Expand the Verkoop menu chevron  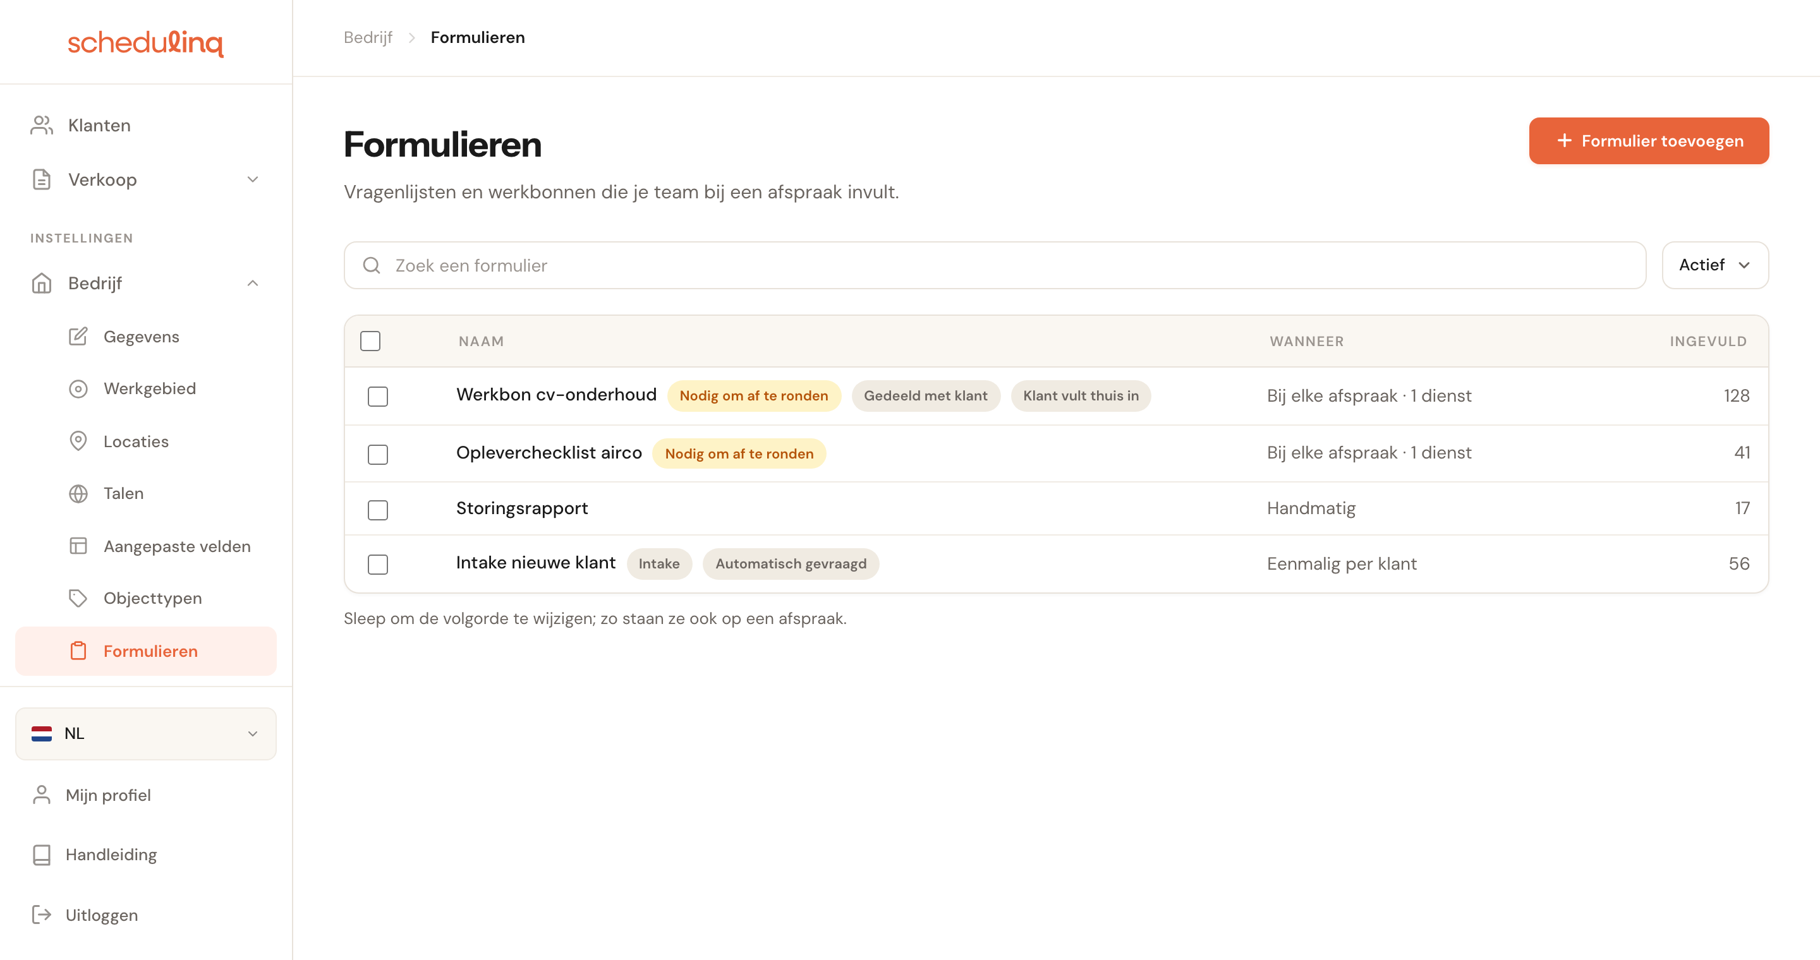(253, 179)
